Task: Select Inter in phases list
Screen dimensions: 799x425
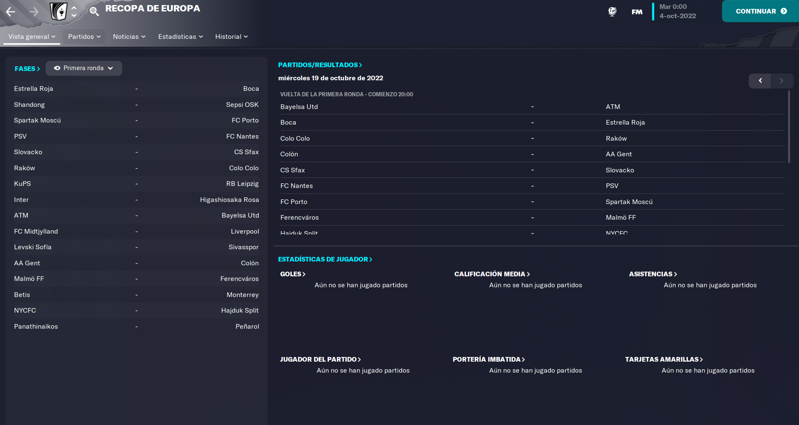Action: pos(21,200)
